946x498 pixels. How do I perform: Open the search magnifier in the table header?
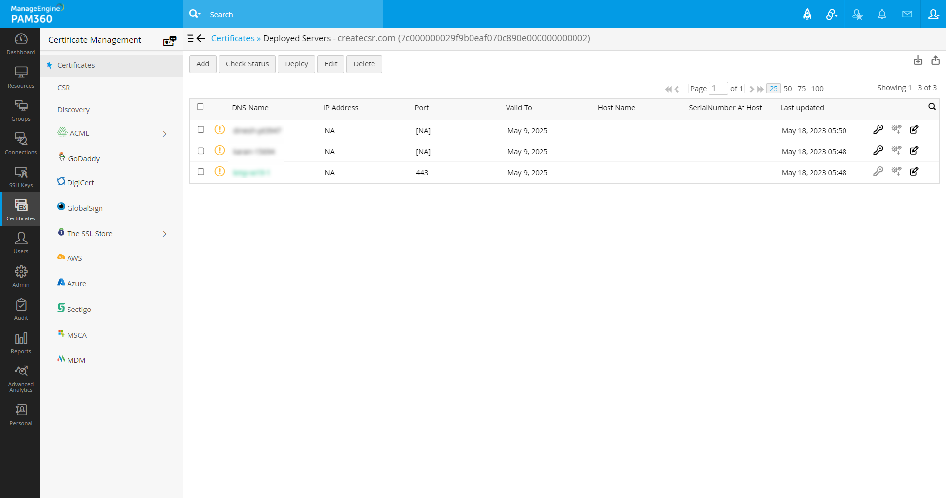tap(933, 106)
